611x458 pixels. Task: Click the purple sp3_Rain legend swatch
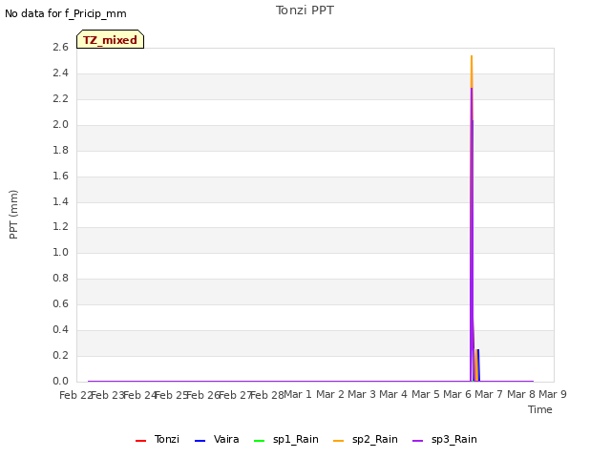[418, 441]
